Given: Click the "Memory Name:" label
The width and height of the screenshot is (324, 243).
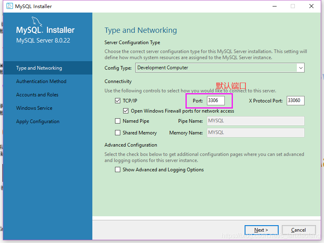Looking at the screenshot, I should click(186, 133).
